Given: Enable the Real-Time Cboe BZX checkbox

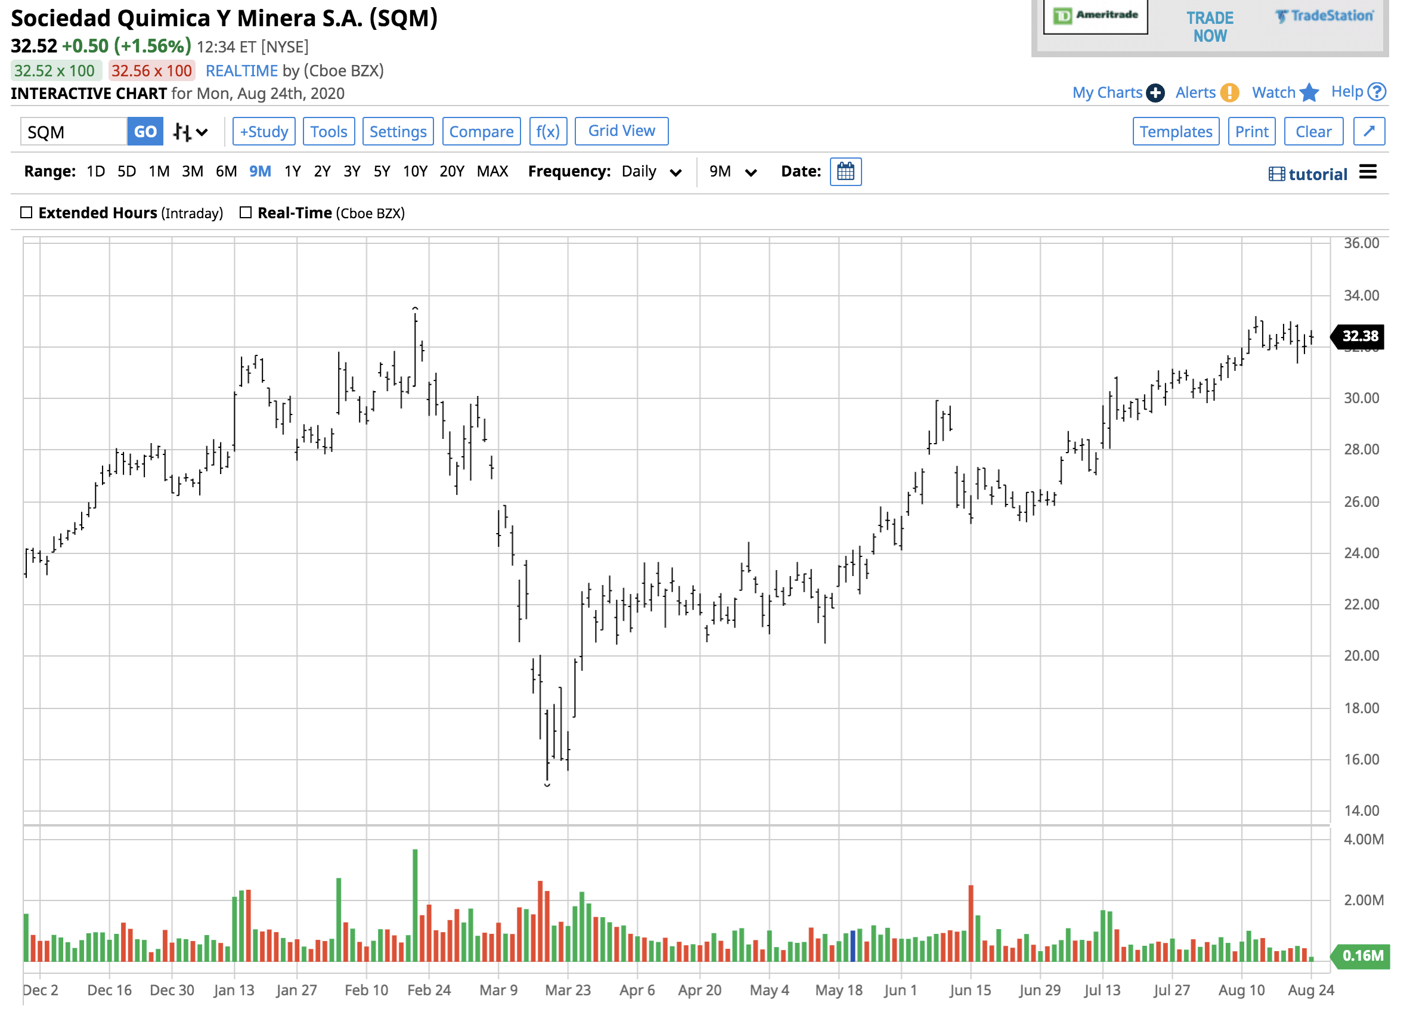Looking at the screenshot, I should coord(245,212).
